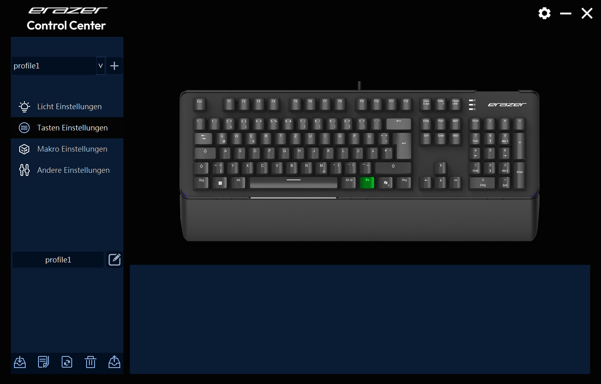Image resolution: width=601 pixels, height=384 pixels.
Task: Delete profile using the trash icon
Action: [91, 362]
